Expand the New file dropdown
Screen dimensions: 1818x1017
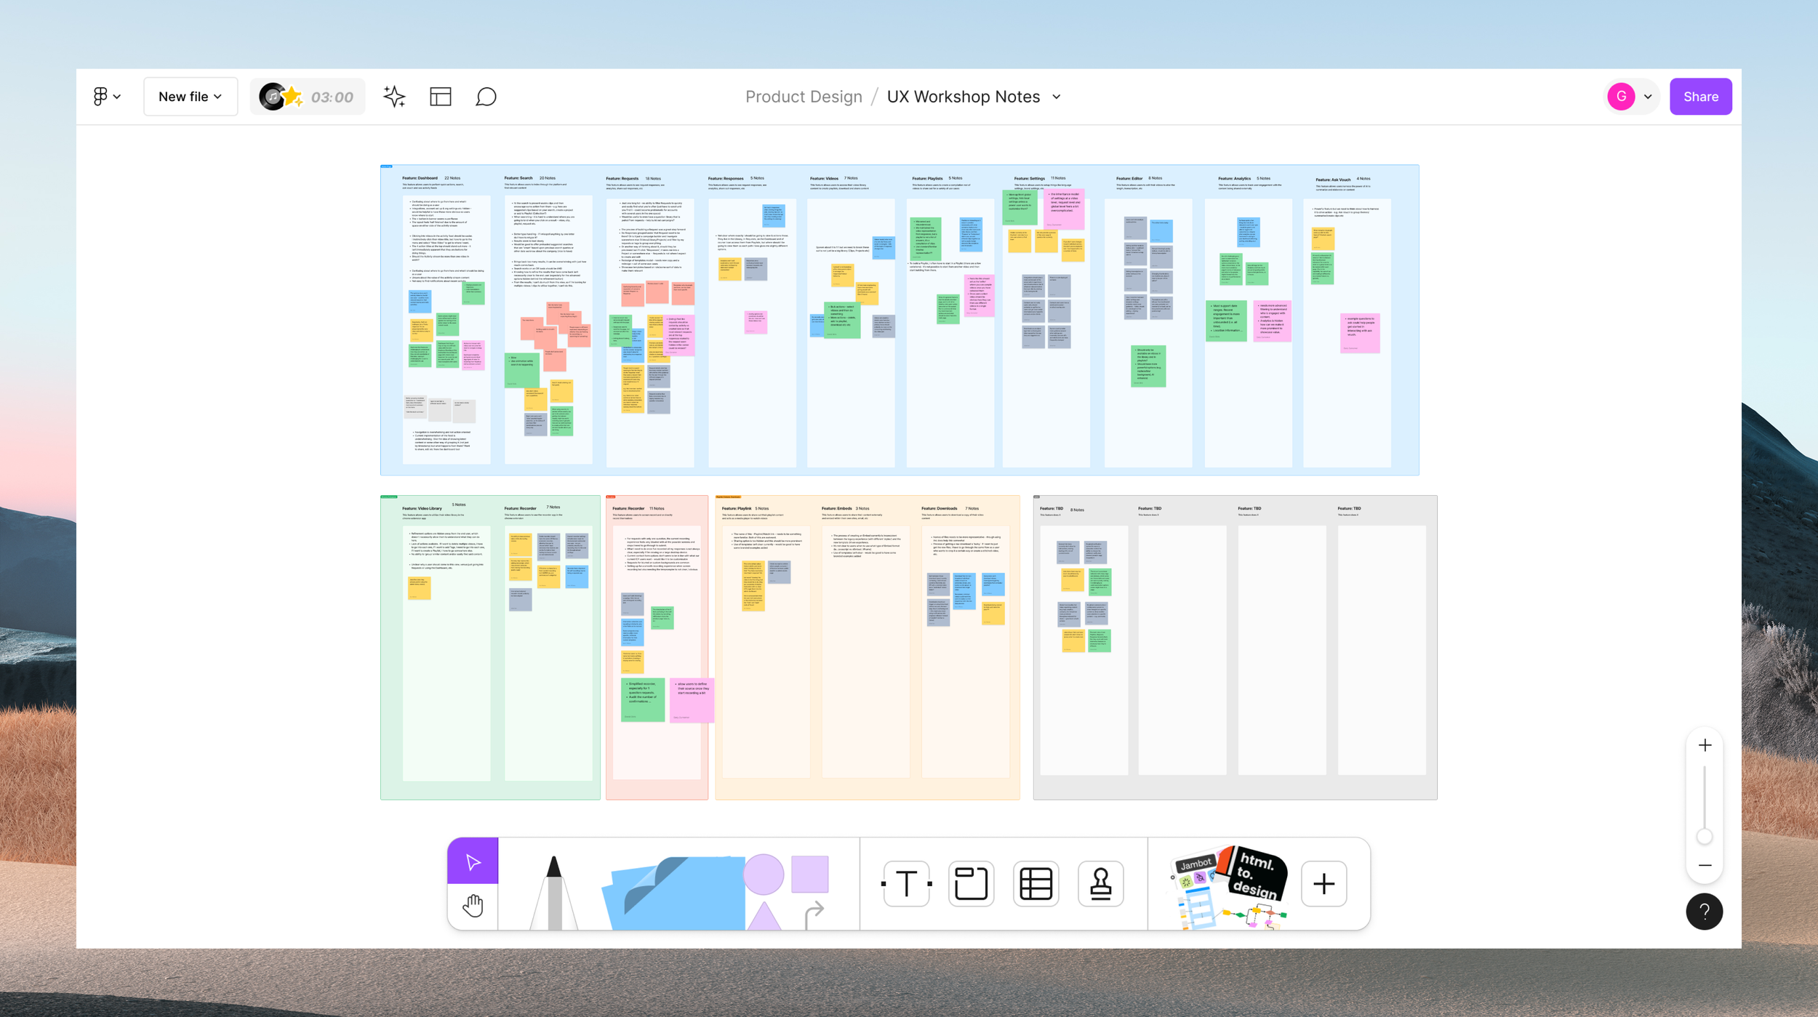[x=191, y=97]
